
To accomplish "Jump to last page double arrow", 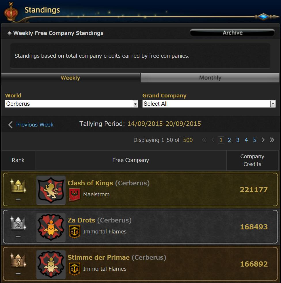I will (272, 140).
